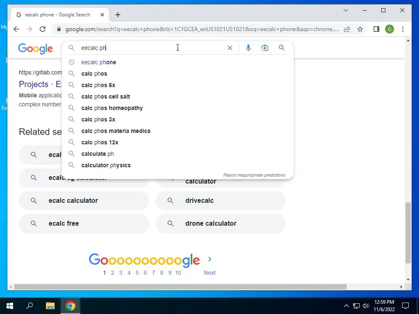Click the padlock site info icon
The image size is (419, 314).
pyautogui.click(x=59, y=29)
